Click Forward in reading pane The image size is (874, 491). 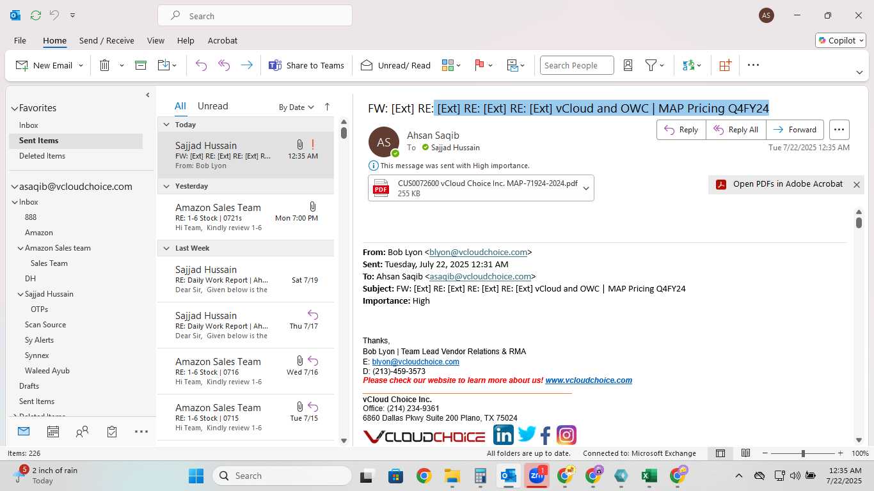click(795, 130)
